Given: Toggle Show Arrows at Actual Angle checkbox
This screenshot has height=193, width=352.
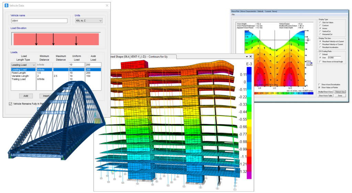Looking at the screenshot, I should [x=320, y=62].
